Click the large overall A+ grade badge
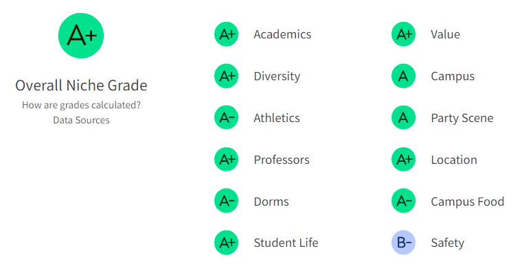The width and height of the screenshot is (524, 264). pyautogui.click(x=81, y=36)
